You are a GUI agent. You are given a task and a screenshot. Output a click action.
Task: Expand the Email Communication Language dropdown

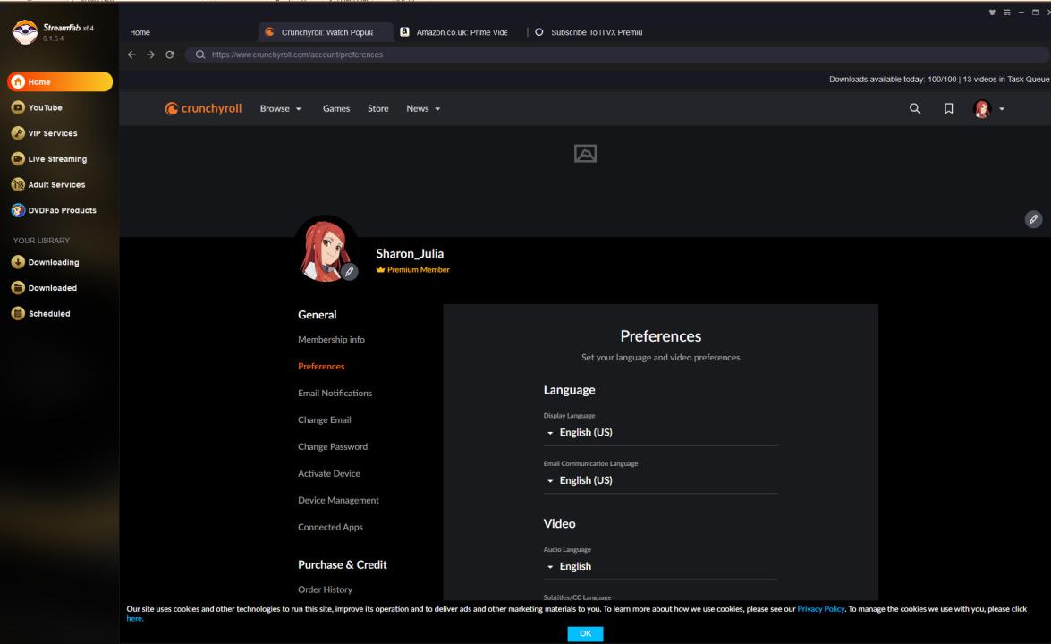660,481
